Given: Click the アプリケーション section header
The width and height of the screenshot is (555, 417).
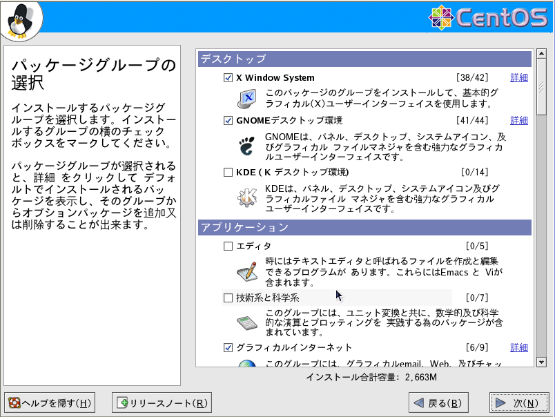Looking at the screenshot, I should 364,227.
